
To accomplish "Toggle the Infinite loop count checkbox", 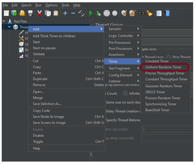I will coord(125,93).
